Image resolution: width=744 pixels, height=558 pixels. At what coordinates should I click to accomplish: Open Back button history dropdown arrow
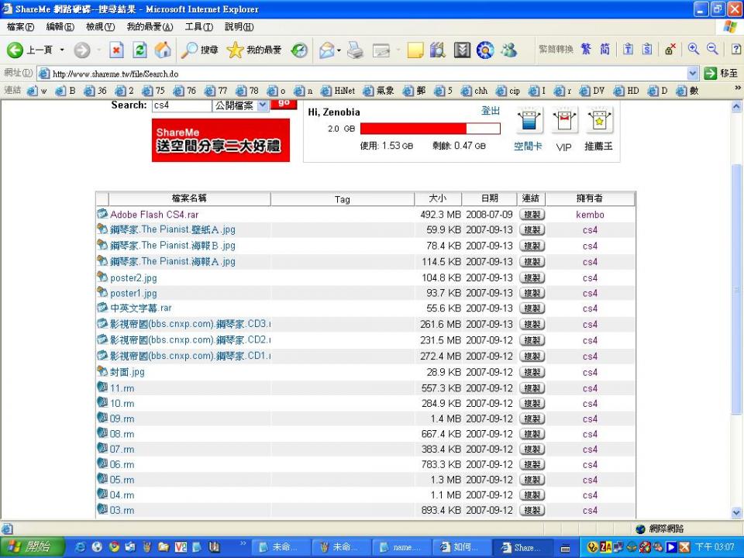pyautogui.click(x=62, y=50)
